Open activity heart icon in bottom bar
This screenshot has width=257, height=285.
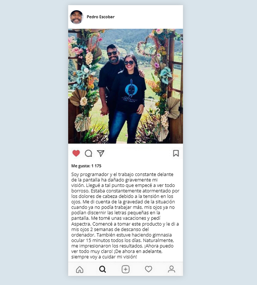pos(148,269)
